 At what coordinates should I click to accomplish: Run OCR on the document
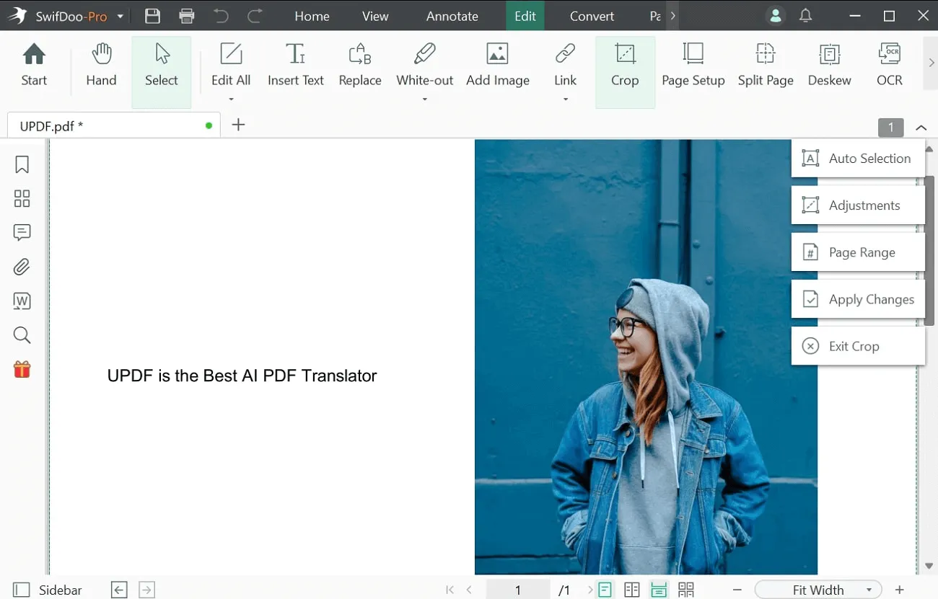[x=889, y=65]
